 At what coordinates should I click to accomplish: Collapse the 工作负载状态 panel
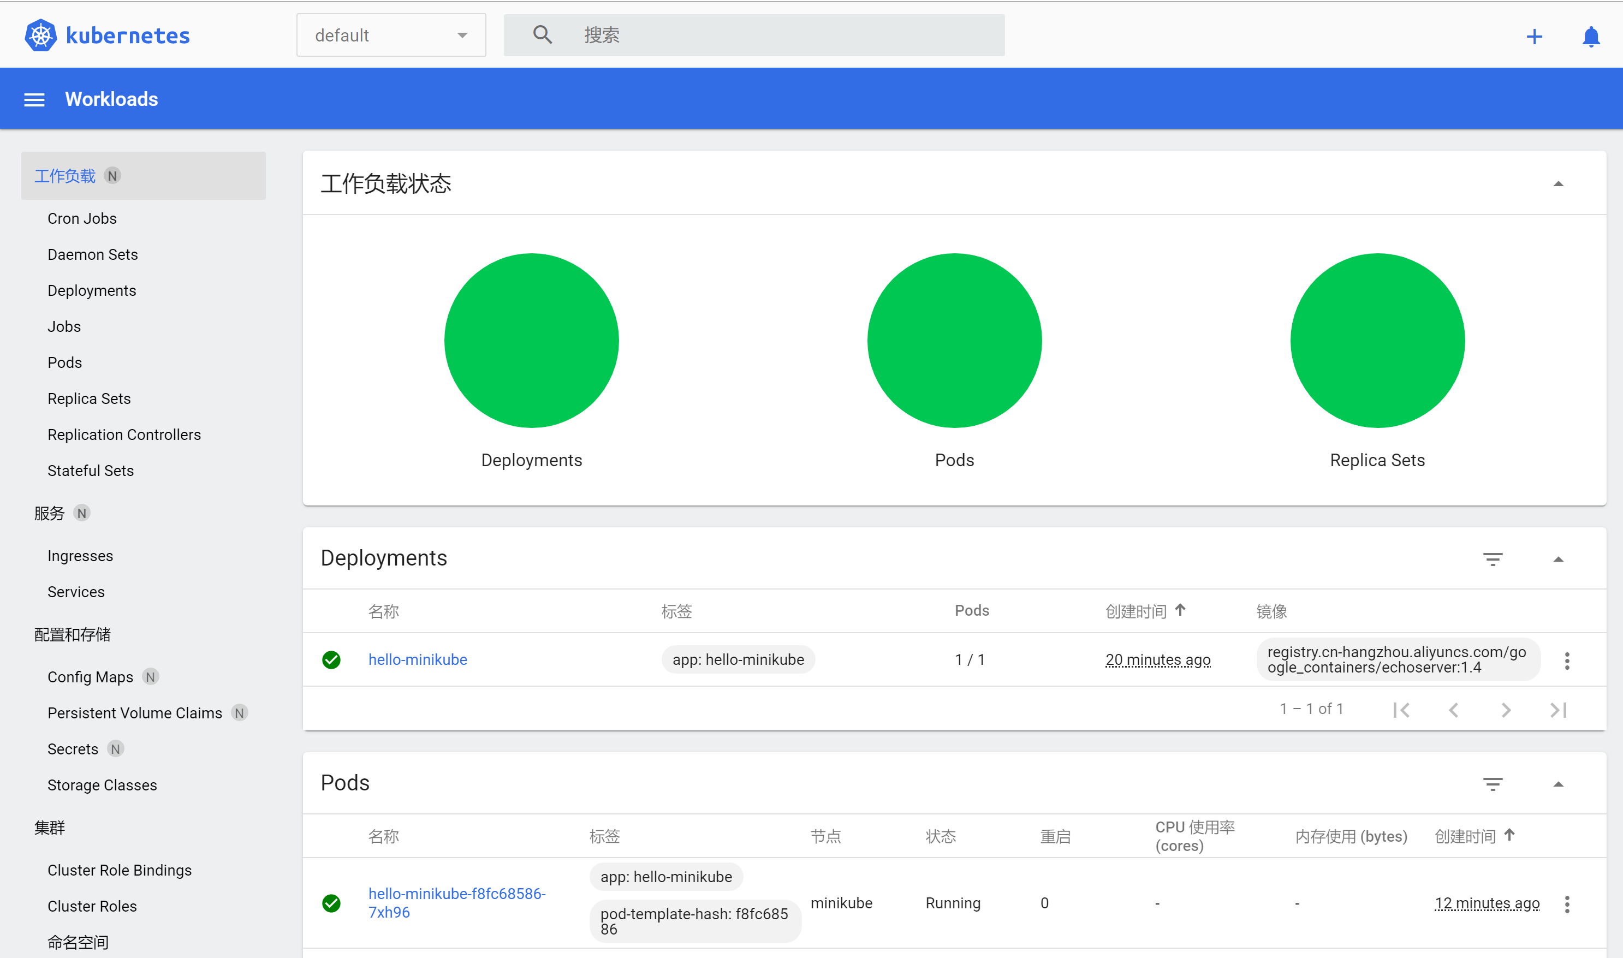click(1559, 184)
